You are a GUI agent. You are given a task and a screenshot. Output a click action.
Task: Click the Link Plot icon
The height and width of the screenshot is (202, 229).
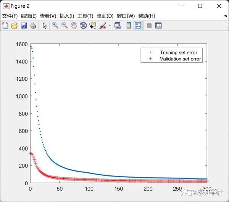click(118, 25)
